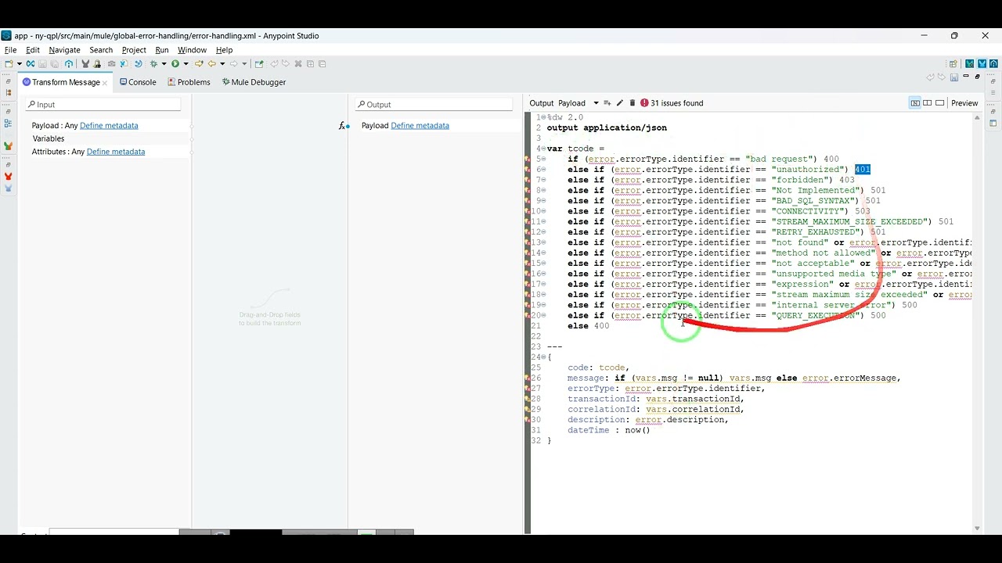Click the Input search field

103,104
